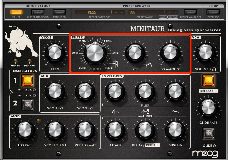Screen dimensions: 228x160
Task: Click the attack envelope shape icon
Action: [115, 111]
